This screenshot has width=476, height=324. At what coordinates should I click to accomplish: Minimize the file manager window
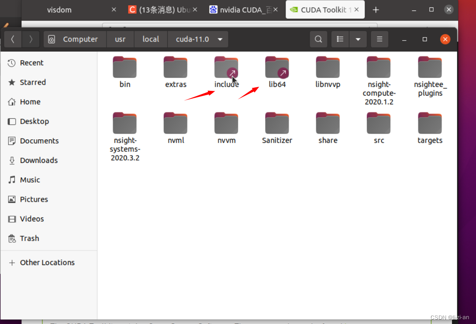coord(404,39)
